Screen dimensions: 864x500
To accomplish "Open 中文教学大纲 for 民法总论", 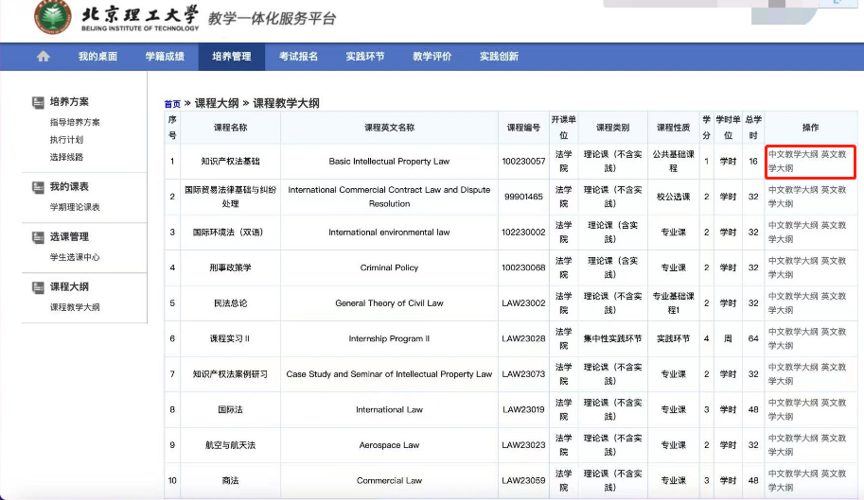I will pos(793,296).
